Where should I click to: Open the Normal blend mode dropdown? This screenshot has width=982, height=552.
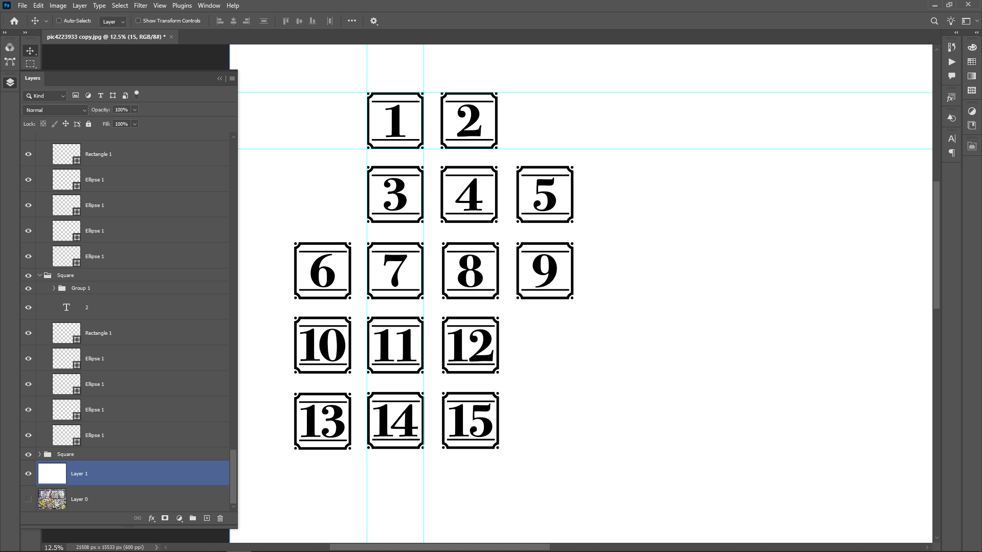(56, 110)
